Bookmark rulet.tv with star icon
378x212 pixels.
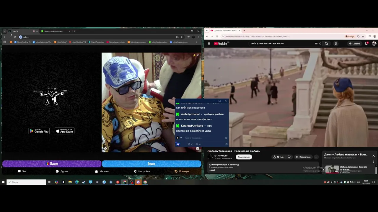(x=182, y=37)
